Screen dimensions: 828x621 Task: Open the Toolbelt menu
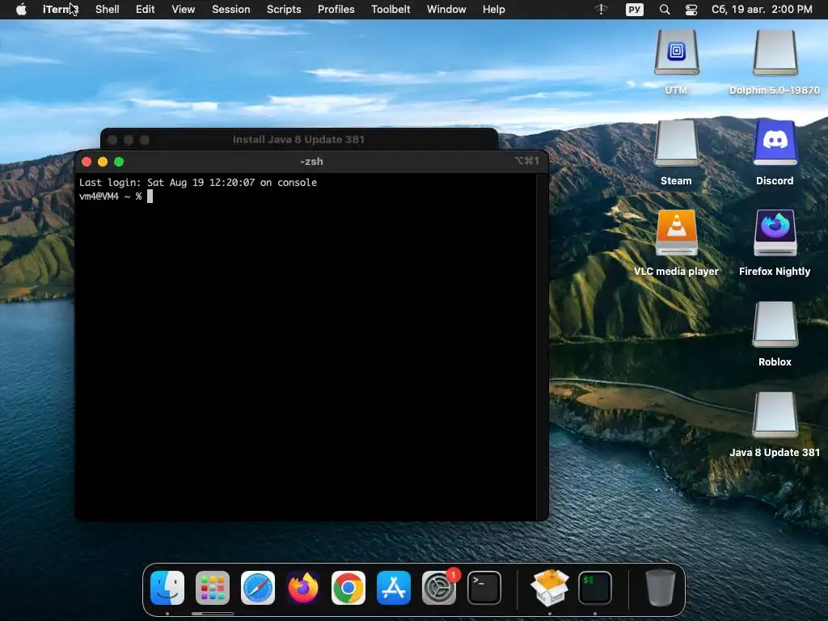pos(391,10)
